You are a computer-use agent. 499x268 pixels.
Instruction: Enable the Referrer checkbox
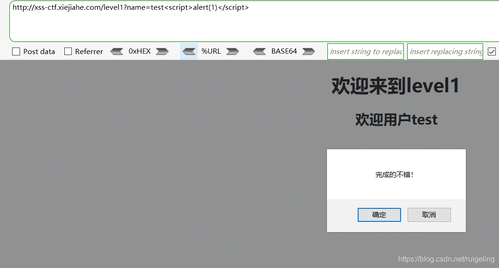(68, 51)
